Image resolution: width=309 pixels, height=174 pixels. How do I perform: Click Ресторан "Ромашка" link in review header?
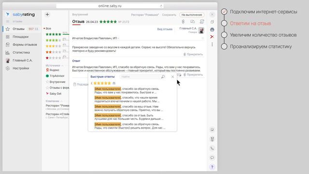tap(145, 15)
